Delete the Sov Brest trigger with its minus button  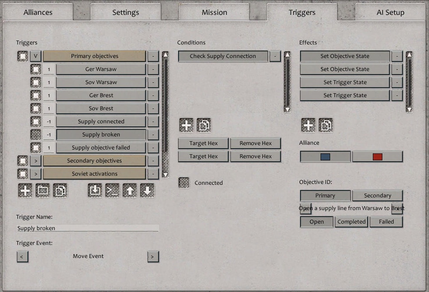(x=153, y=109)
